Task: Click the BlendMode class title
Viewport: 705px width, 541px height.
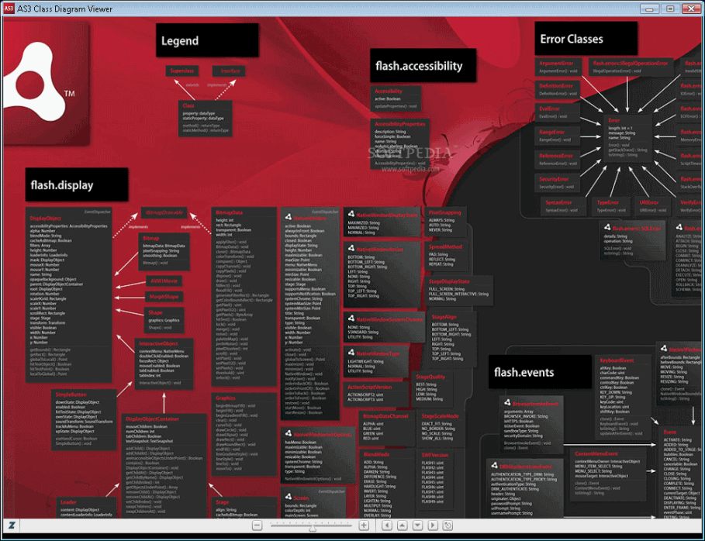Action: 376,454
